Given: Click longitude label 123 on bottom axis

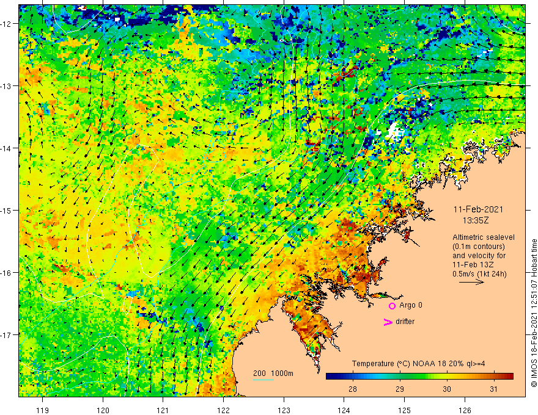Looking at the screenshot, I should 284,410.
